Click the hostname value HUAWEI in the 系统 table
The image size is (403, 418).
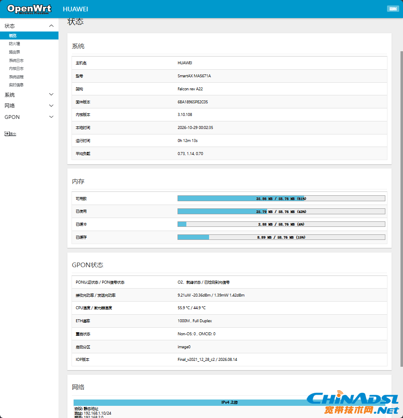pos(185,63)
